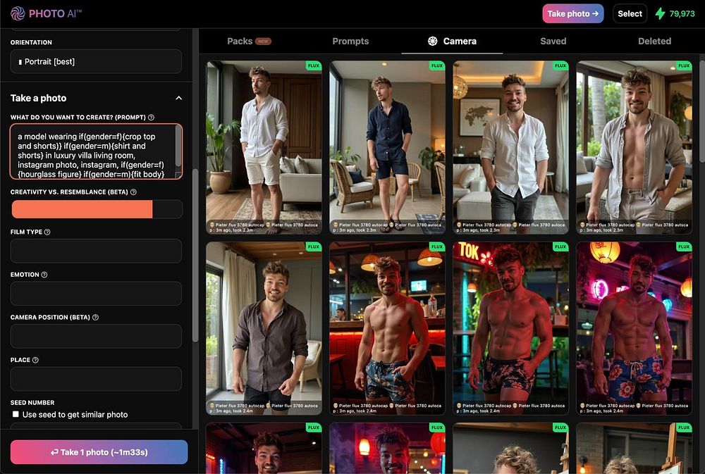Open the Place dropdown field
705x474 pixels.
(96, 379)
